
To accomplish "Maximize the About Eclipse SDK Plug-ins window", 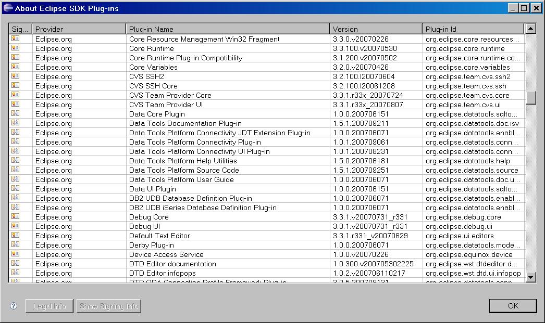I will click(x=524, y=8).
